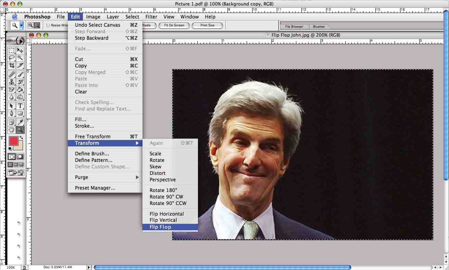Choose Flip Flop from Transform submenu
Viewport: 449px width, 270px height.
pos(170,227)
